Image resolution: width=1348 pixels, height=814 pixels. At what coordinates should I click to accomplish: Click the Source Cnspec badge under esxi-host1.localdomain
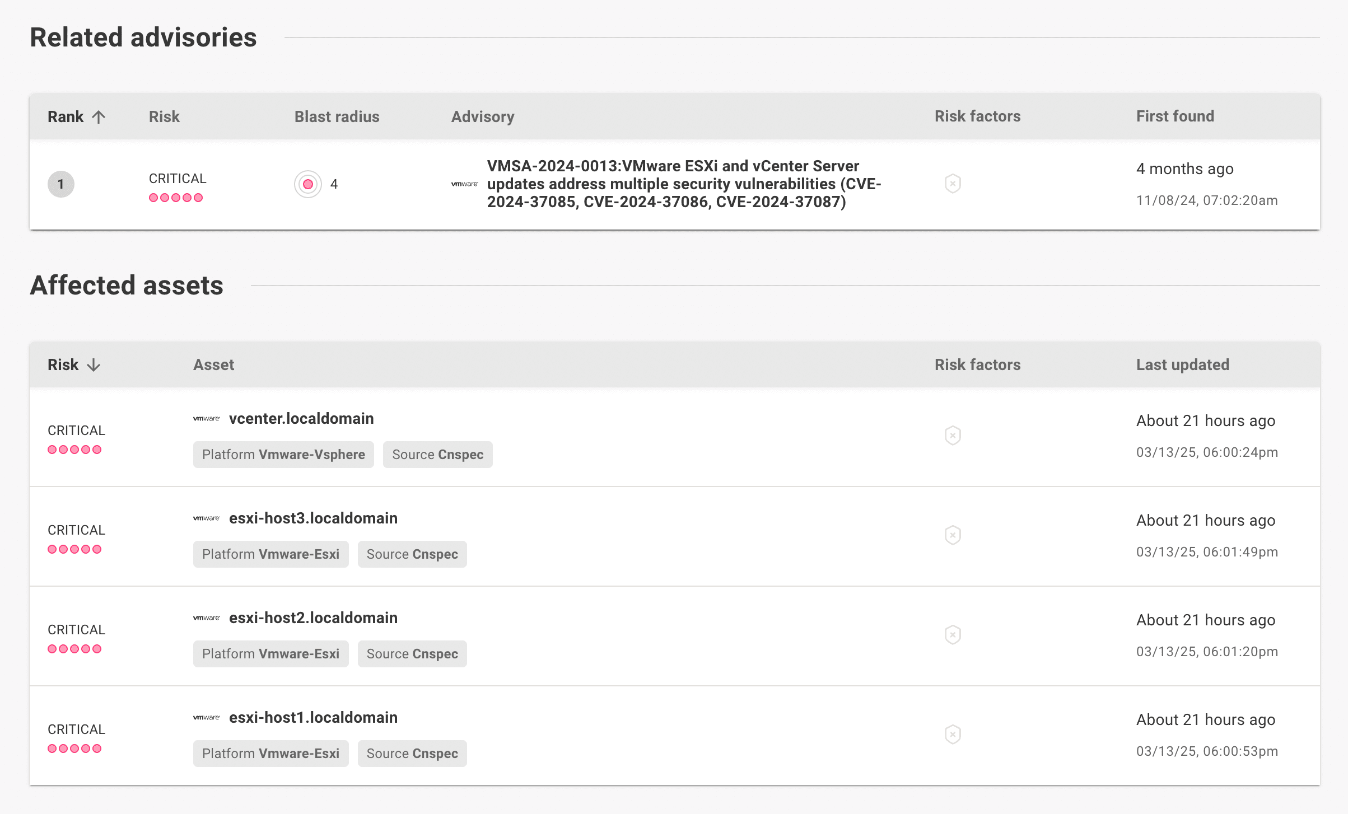pyautogui.click(x=412, y=753)
